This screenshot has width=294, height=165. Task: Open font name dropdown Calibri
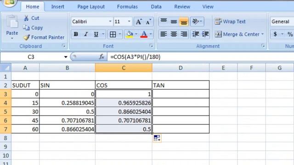tap(110, 22)
